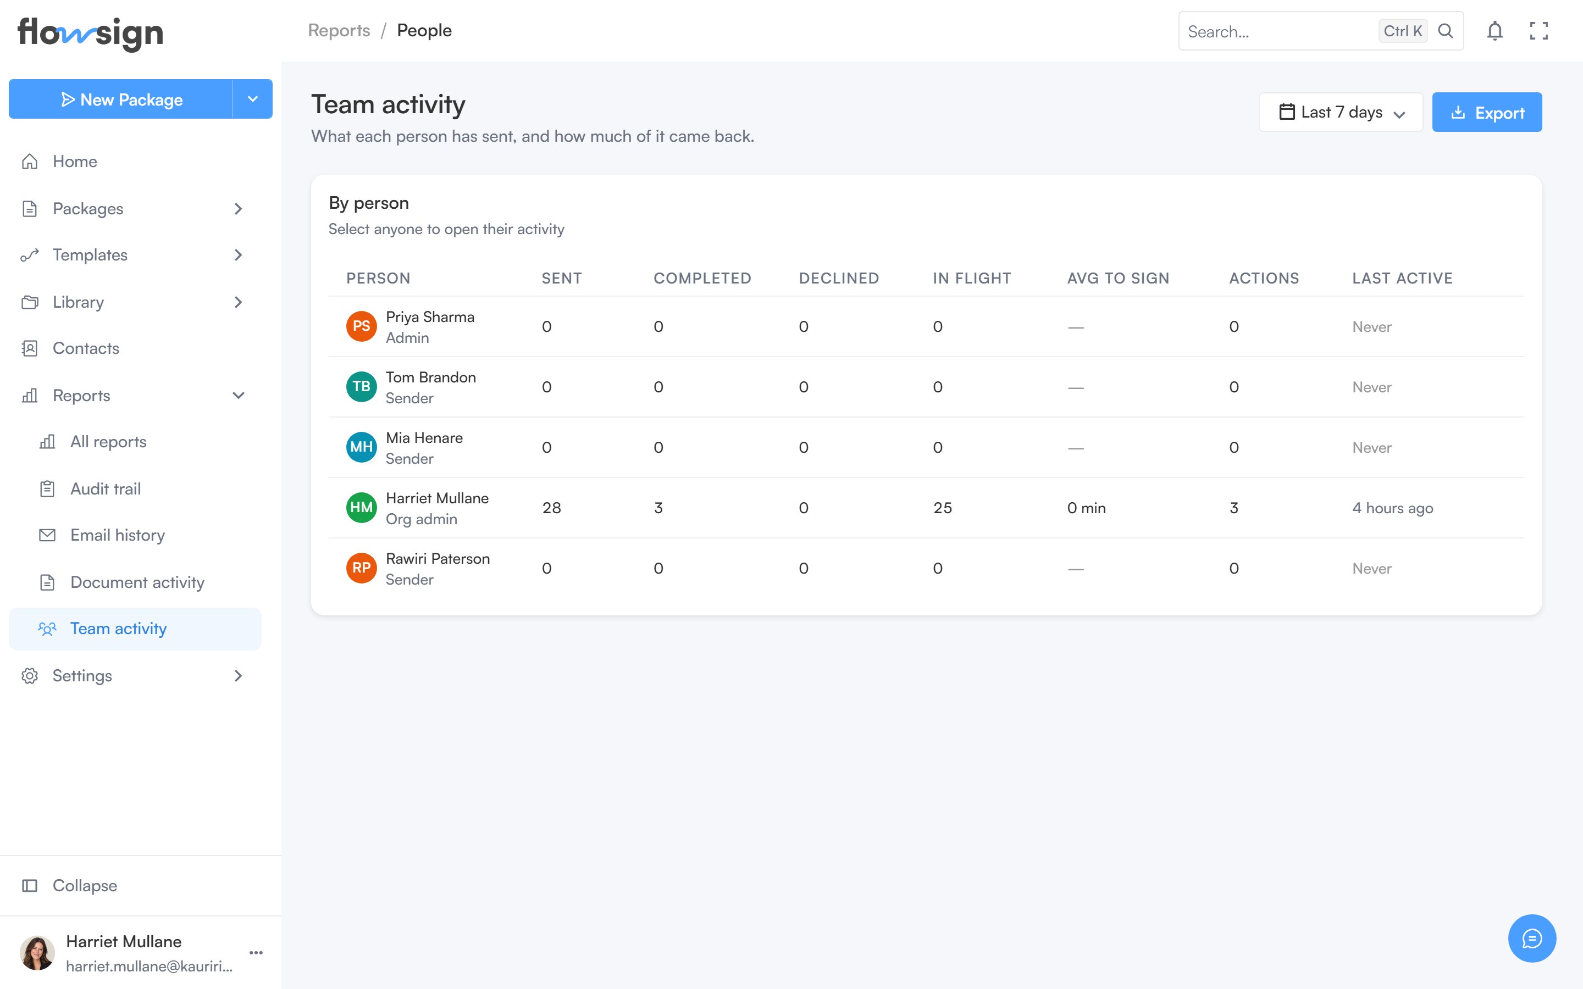The width and height of the screenshot is (1583, 989).
Task: Click Tom Brandon's TB avatar
Action: [x=361, y=387]
